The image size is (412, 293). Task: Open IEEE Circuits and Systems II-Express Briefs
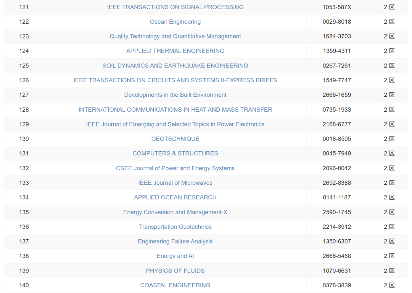(175, 80)
